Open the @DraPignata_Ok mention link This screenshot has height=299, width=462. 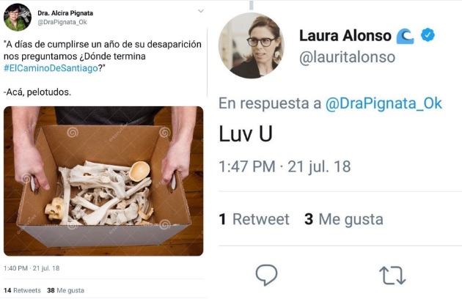tap(384, 103)
